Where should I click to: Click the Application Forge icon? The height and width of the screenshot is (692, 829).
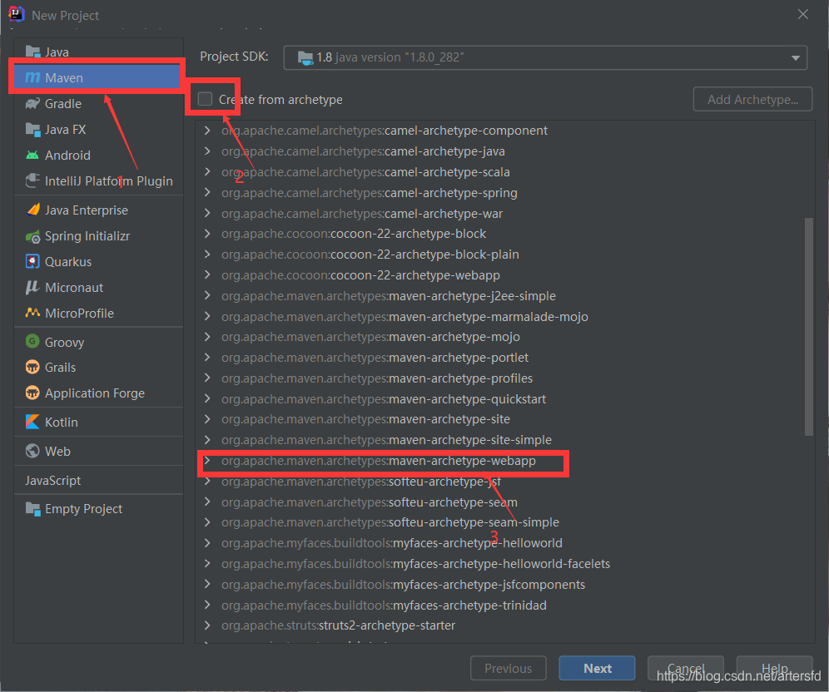pyautogui.click(x=32, y=393)
